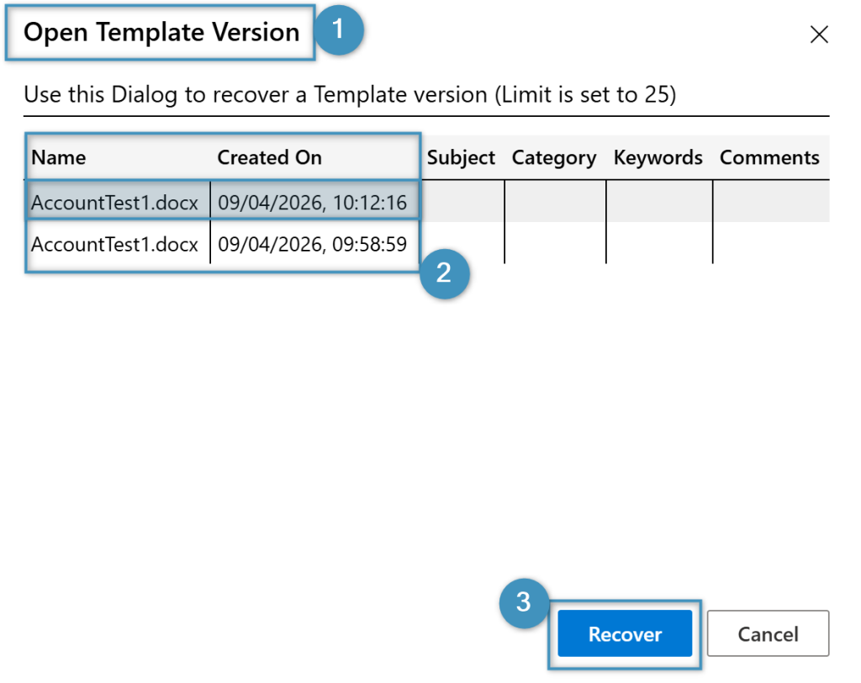Click the Category column header
This screenshot has height=683, width=861.
click(x=553, y=157)
